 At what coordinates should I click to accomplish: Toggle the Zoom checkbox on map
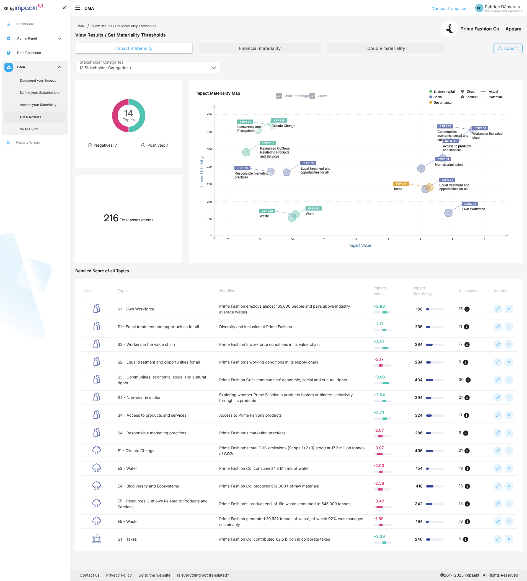pos(312,96)
